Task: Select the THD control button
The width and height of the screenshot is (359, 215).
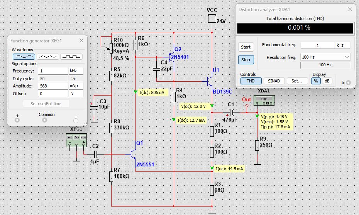Action: point(251,81)
